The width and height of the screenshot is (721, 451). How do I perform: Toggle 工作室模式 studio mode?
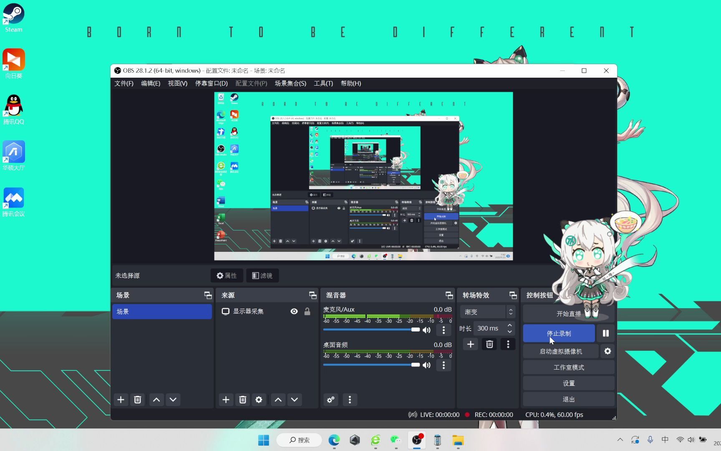[x=568, y=367]
